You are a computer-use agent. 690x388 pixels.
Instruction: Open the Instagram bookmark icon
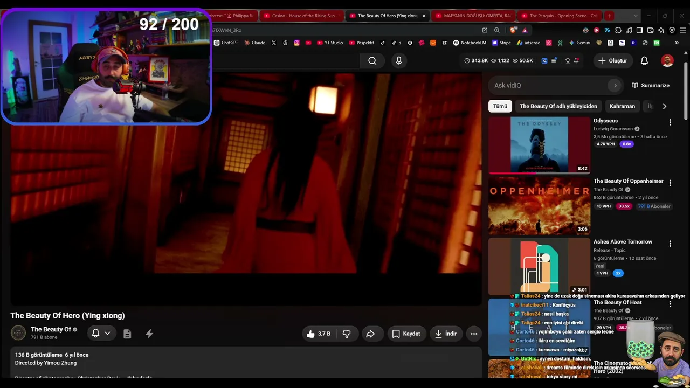(x=296, y=43)
